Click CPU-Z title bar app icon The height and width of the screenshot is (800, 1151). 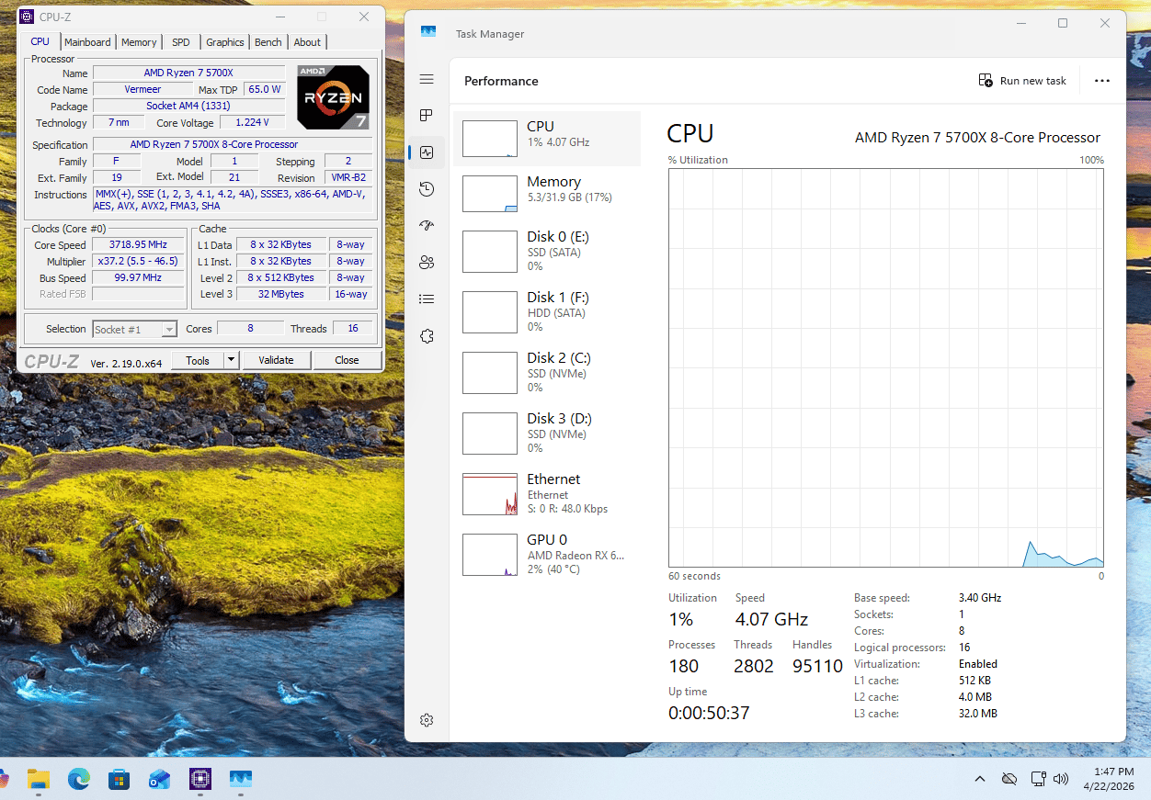point(28,17)
